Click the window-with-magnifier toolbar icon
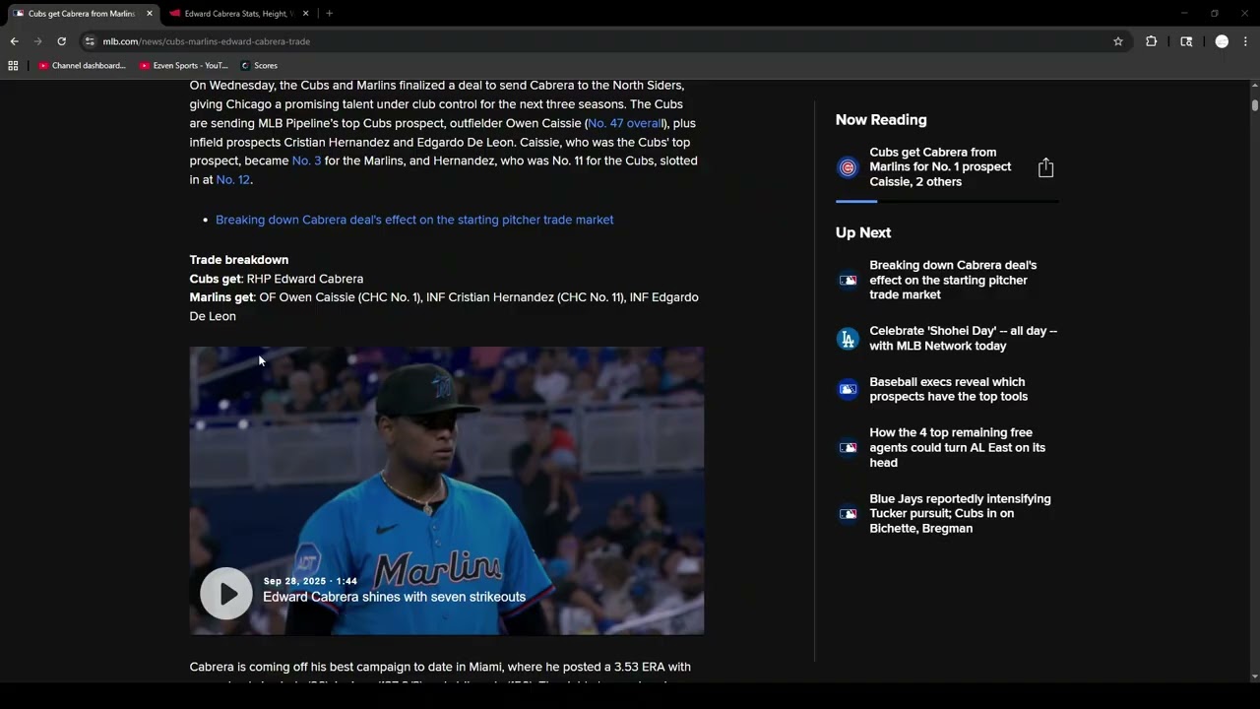 click(1186, 41)
